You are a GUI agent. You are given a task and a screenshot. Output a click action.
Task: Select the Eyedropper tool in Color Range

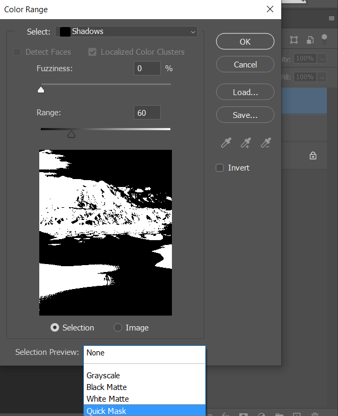(x=227, y=142)
